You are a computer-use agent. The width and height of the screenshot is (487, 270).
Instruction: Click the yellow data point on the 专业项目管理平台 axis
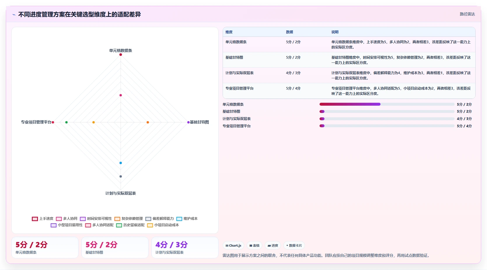coord(93,122)
